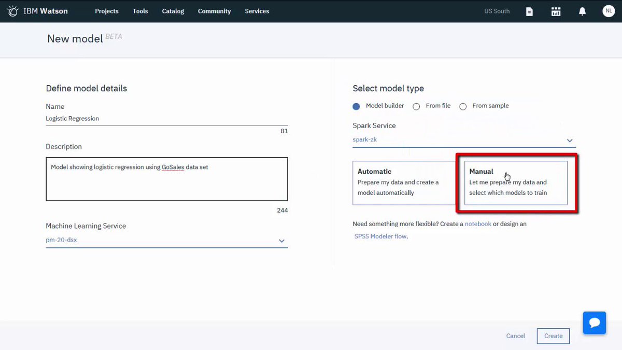Expand the Spark Service dropdown arrow
This screenshot has height=350, width=622.
point(570,141)
